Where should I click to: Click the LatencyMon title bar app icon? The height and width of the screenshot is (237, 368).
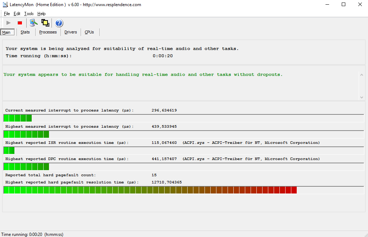click(5, 4)
